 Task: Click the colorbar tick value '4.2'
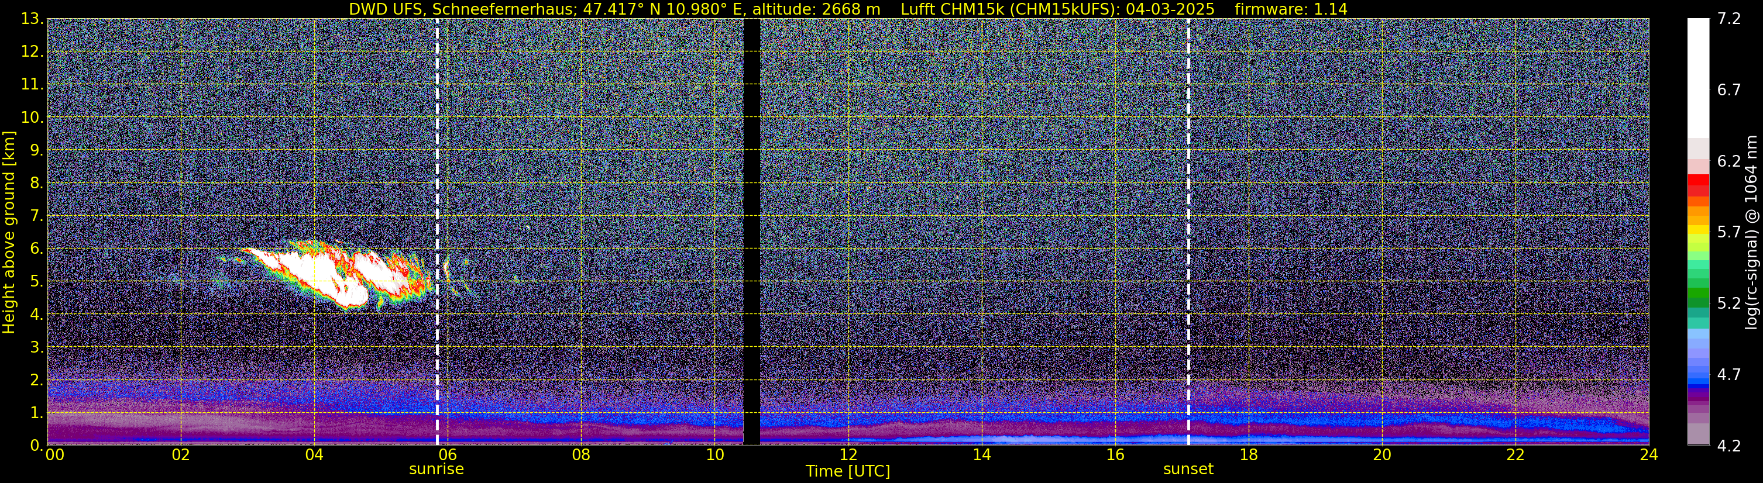pos(1729,446)
